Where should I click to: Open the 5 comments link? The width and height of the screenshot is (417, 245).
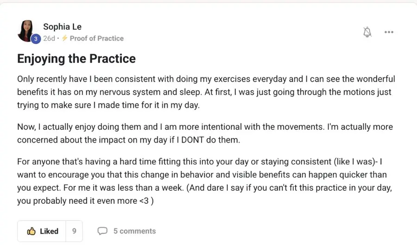click(134, 231)
